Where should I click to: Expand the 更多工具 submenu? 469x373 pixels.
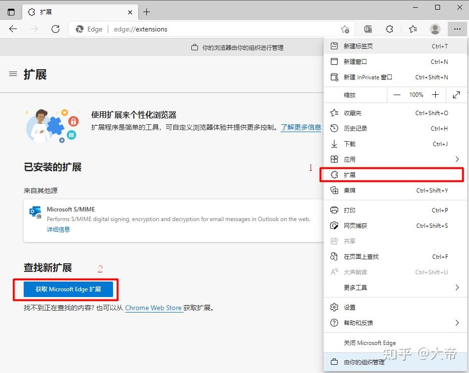tap(395, 288)
